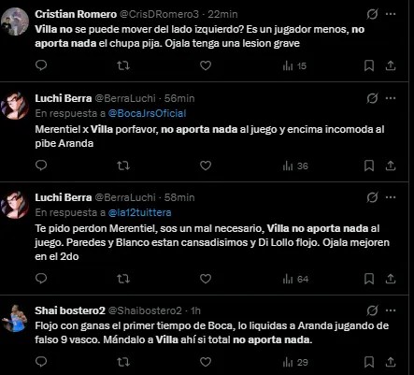Click Grok icon on Luchi Berra's 56min tweet
The width and height of the screenshot is (414, 375).
(x=372, y=98)
